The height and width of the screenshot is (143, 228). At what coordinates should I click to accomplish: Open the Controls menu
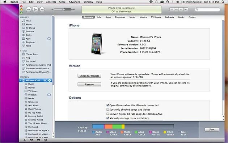(x=51, y=2)
